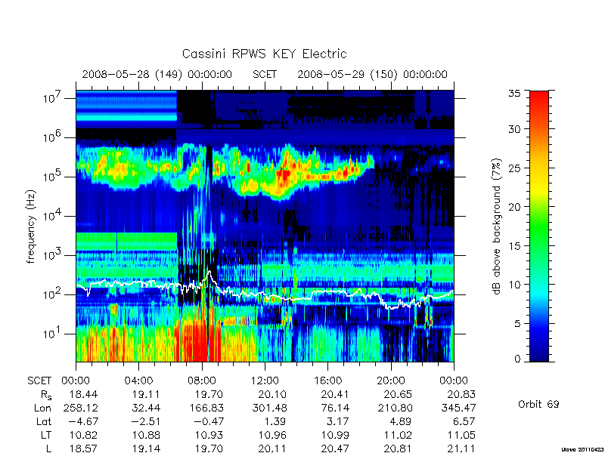The width and height of the screenshot is (605, 453).
Task: Click the Lon value 301.48
Action: tap(271, 408)
